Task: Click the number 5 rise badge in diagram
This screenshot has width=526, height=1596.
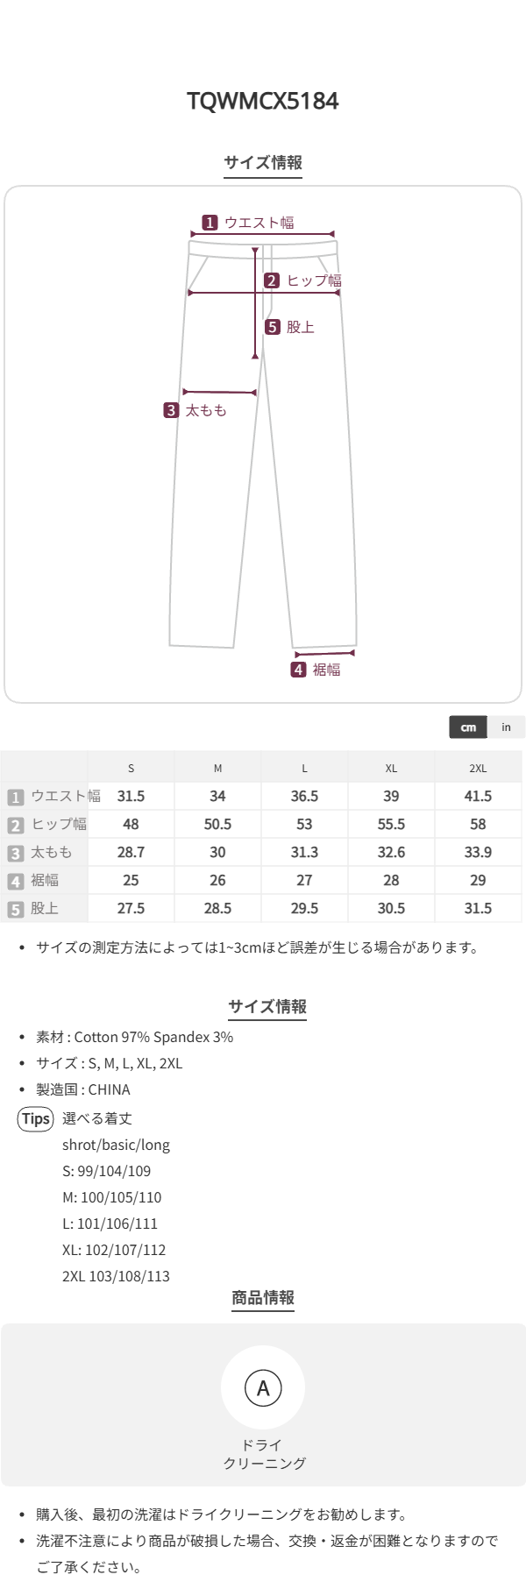Action: click(273, 327)
